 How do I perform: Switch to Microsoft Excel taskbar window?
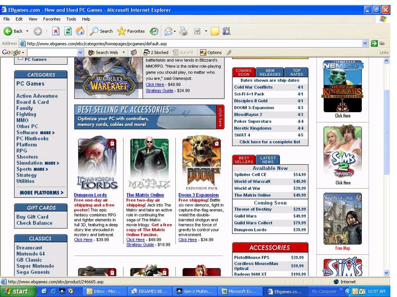point(240,291)
